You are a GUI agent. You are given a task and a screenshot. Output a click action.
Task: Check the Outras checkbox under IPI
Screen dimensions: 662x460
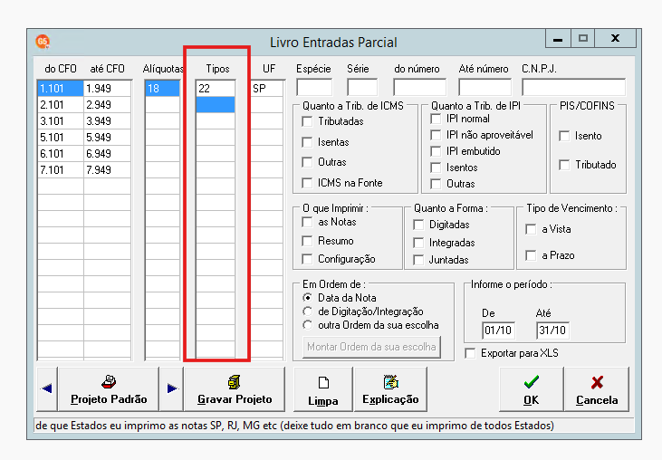[436, 184]
